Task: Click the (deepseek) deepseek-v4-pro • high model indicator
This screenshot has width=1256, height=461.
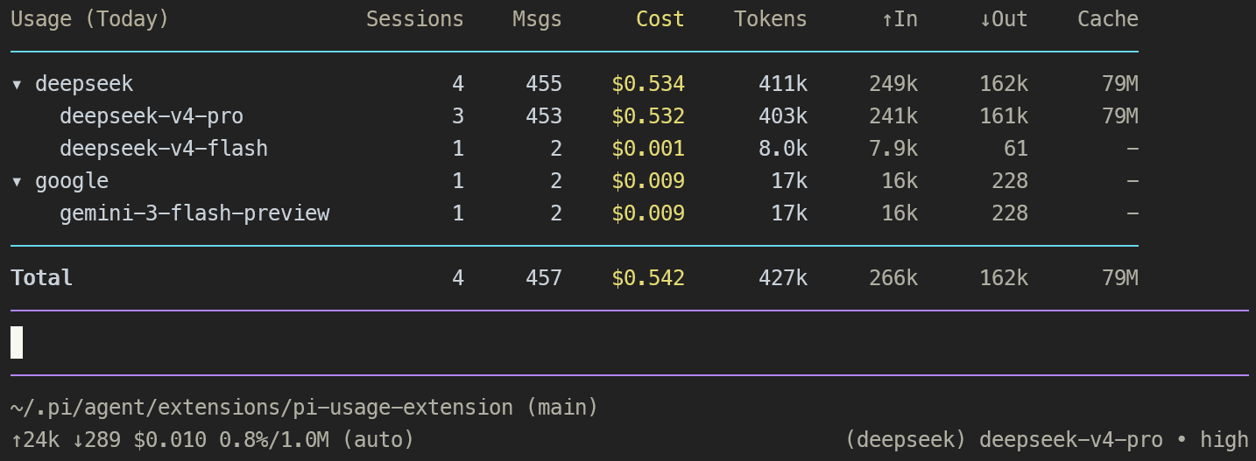Action: (x=1047, y=440)
